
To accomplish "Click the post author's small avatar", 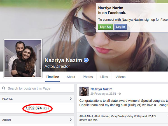I will click(84, 91).
